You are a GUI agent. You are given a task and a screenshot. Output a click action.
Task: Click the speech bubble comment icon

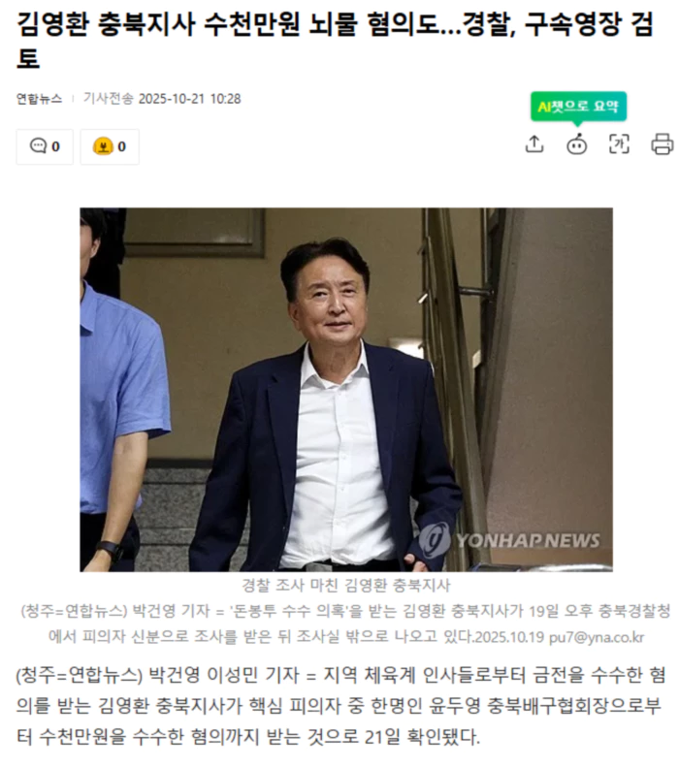pos(38,146)
